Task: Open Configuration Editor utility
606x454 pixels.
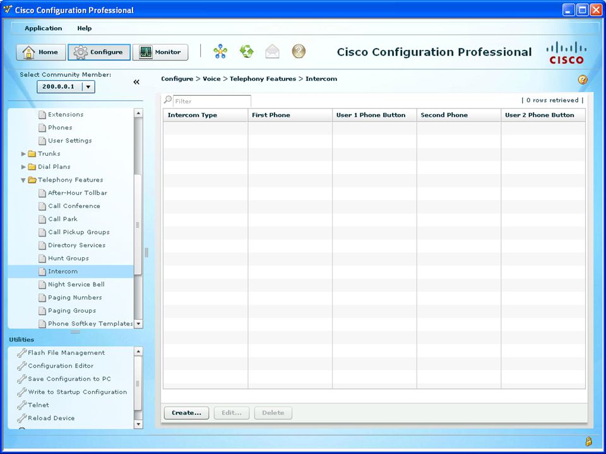Action: coord(61,366)
